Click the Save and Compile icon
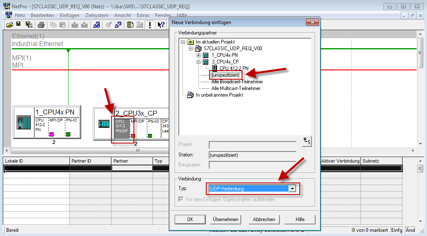This screenshot has height=236, width=427. 29,25
